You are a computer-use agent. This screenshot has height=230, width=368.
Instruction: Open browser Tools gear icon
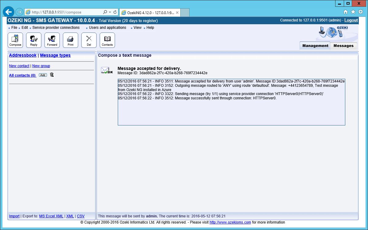coord(361,12)
